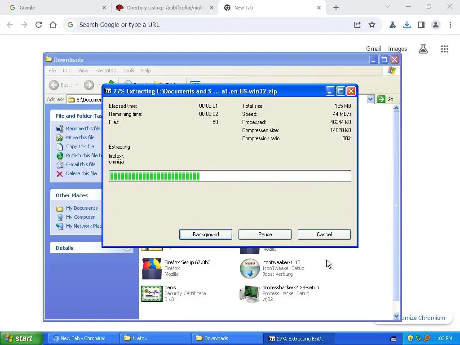Select icontweaker-1.12 installer icon
This screenshot has height=345, width=460.
249,268
